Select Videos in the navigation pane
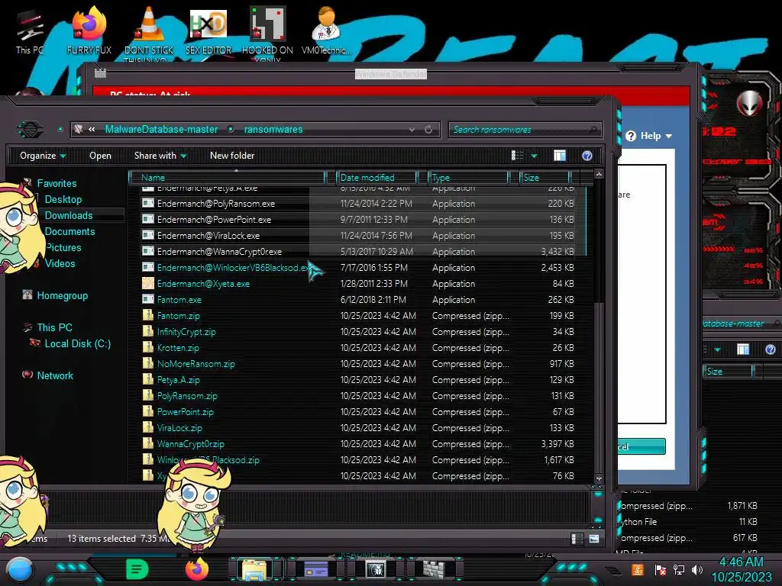This screenshot has width=782, height=586. click(60, 263)
